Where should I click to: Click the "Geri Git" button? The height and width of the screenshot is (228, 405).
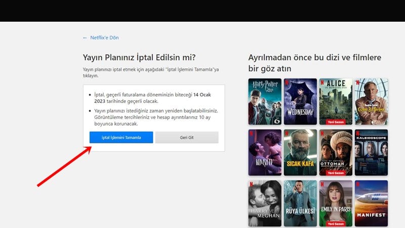click(187, 137)
